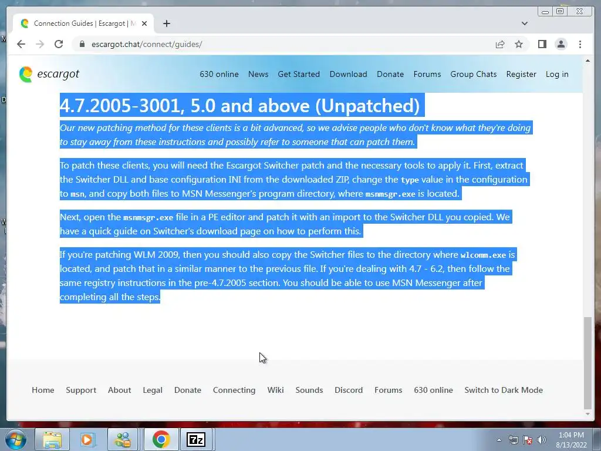Open Donate in top navigation
This screenshot has height=451, width=601.
point(390,74)
